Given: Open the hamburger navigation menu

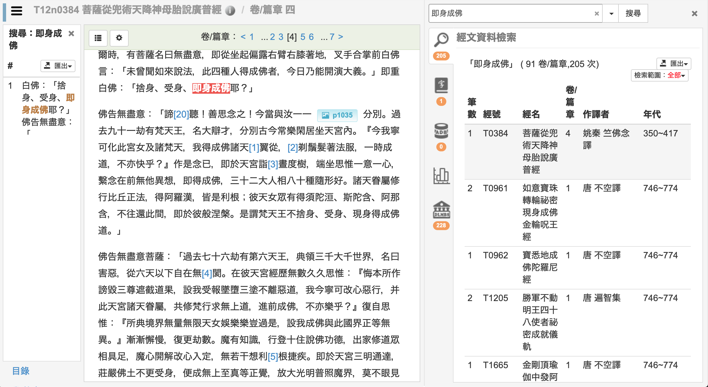Looking at the screenshot, I should (x=17, y=11).
